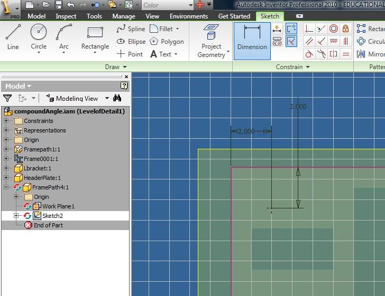
Task: Open Find with the binoculars icon
Action: (117, 98)
